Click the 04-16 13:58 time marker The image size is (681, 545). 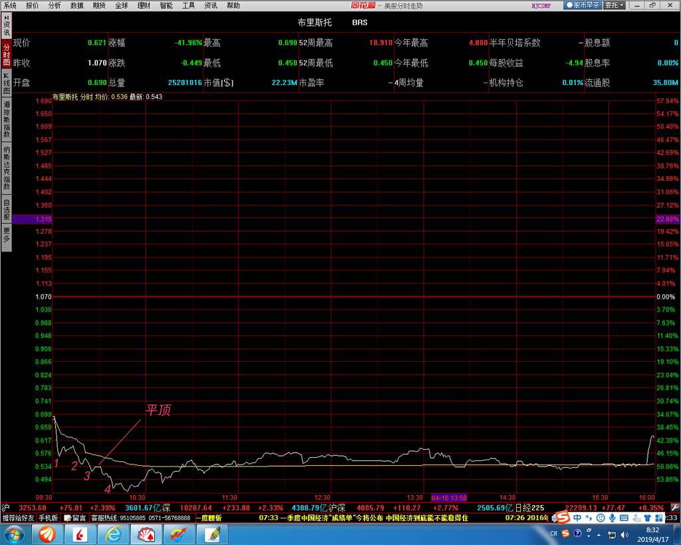click(x=449, y=498)
